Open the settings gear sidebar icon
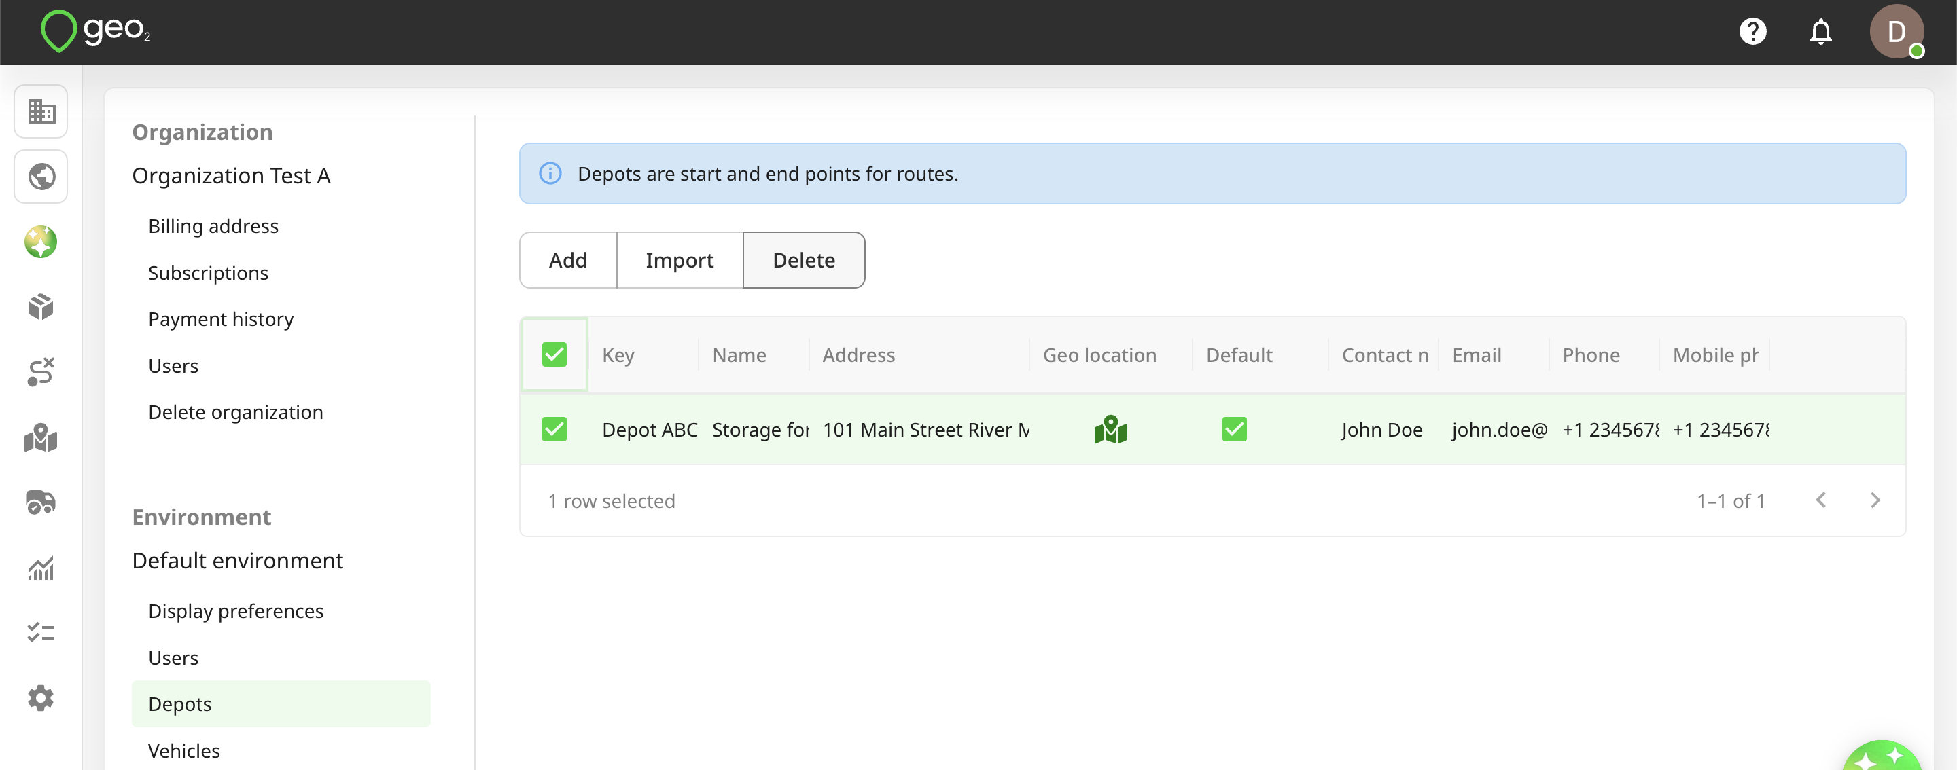 point(41,698)
